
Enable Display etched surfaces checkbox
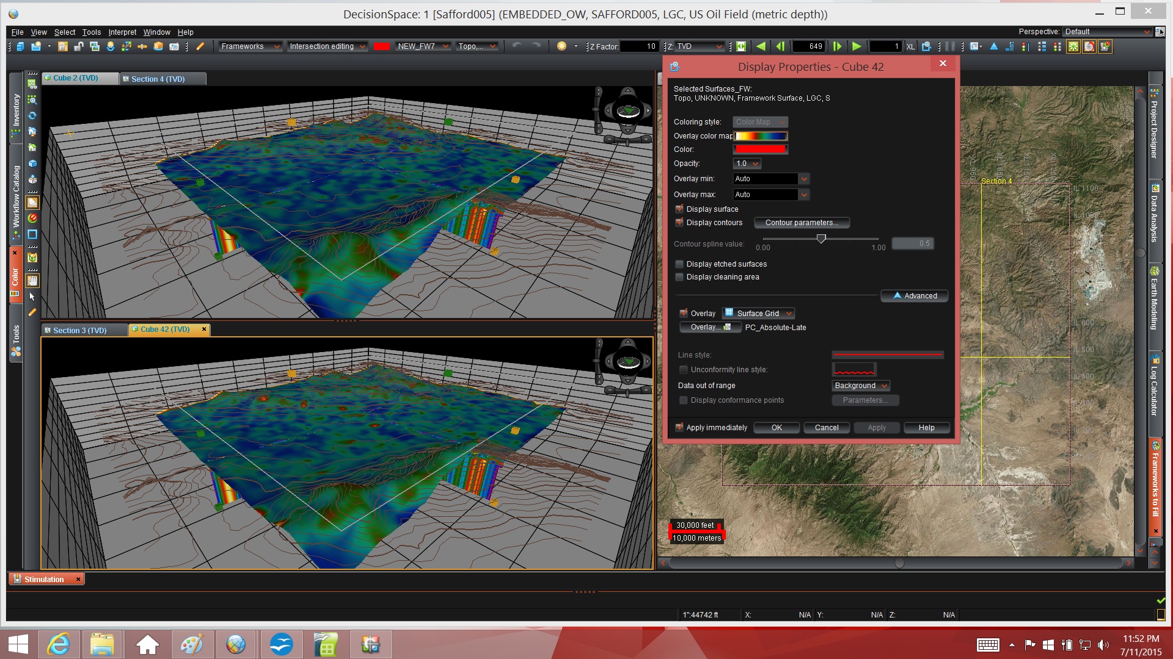pyautogui.click(x=679, y=264)
